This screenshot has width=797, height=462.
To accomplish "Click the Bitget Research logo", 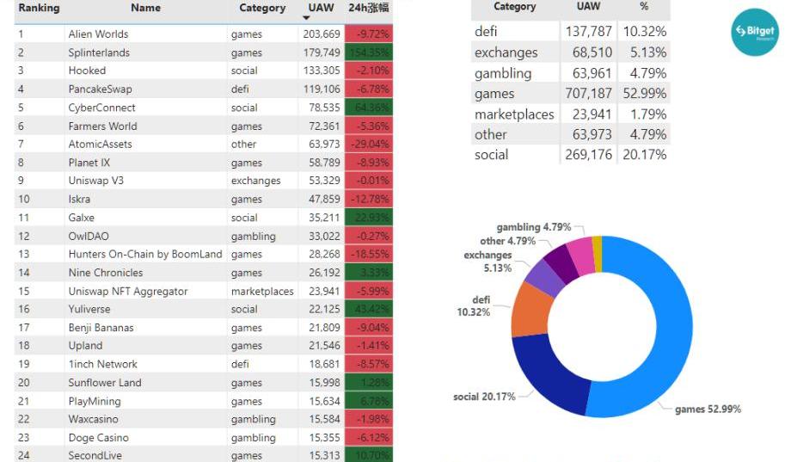I will (755, 32).
